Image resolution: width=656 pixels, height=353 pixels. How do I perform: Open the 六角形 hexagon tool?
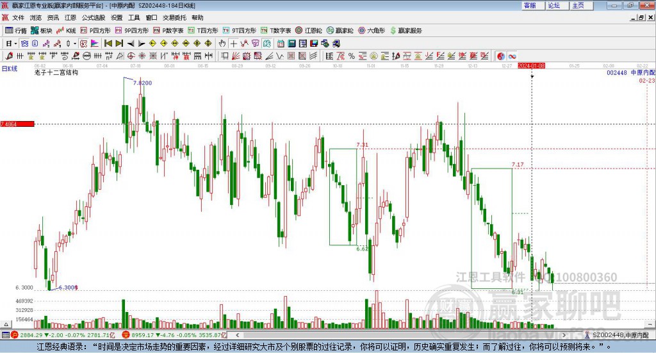(372, 31)
